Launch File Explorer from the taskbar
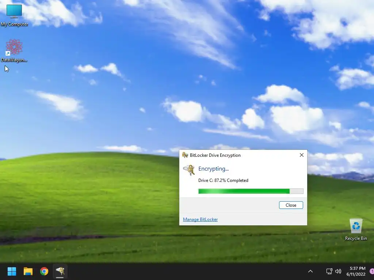This screenshot has height=280, width=374. pos(28,271)
